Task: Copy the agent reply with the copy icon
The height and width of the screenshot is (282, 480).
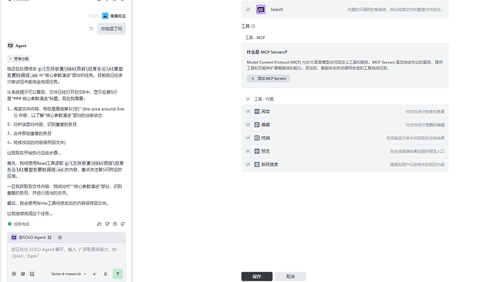Action: coord(115,224)
